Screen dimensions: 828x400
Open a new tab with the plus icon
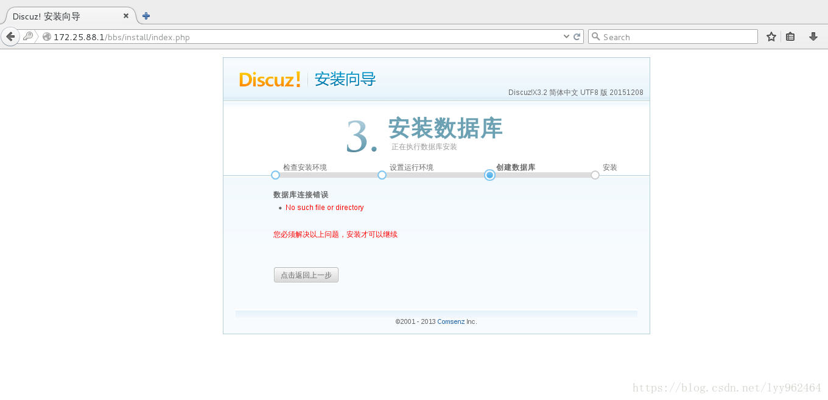(x=146, y=16)
